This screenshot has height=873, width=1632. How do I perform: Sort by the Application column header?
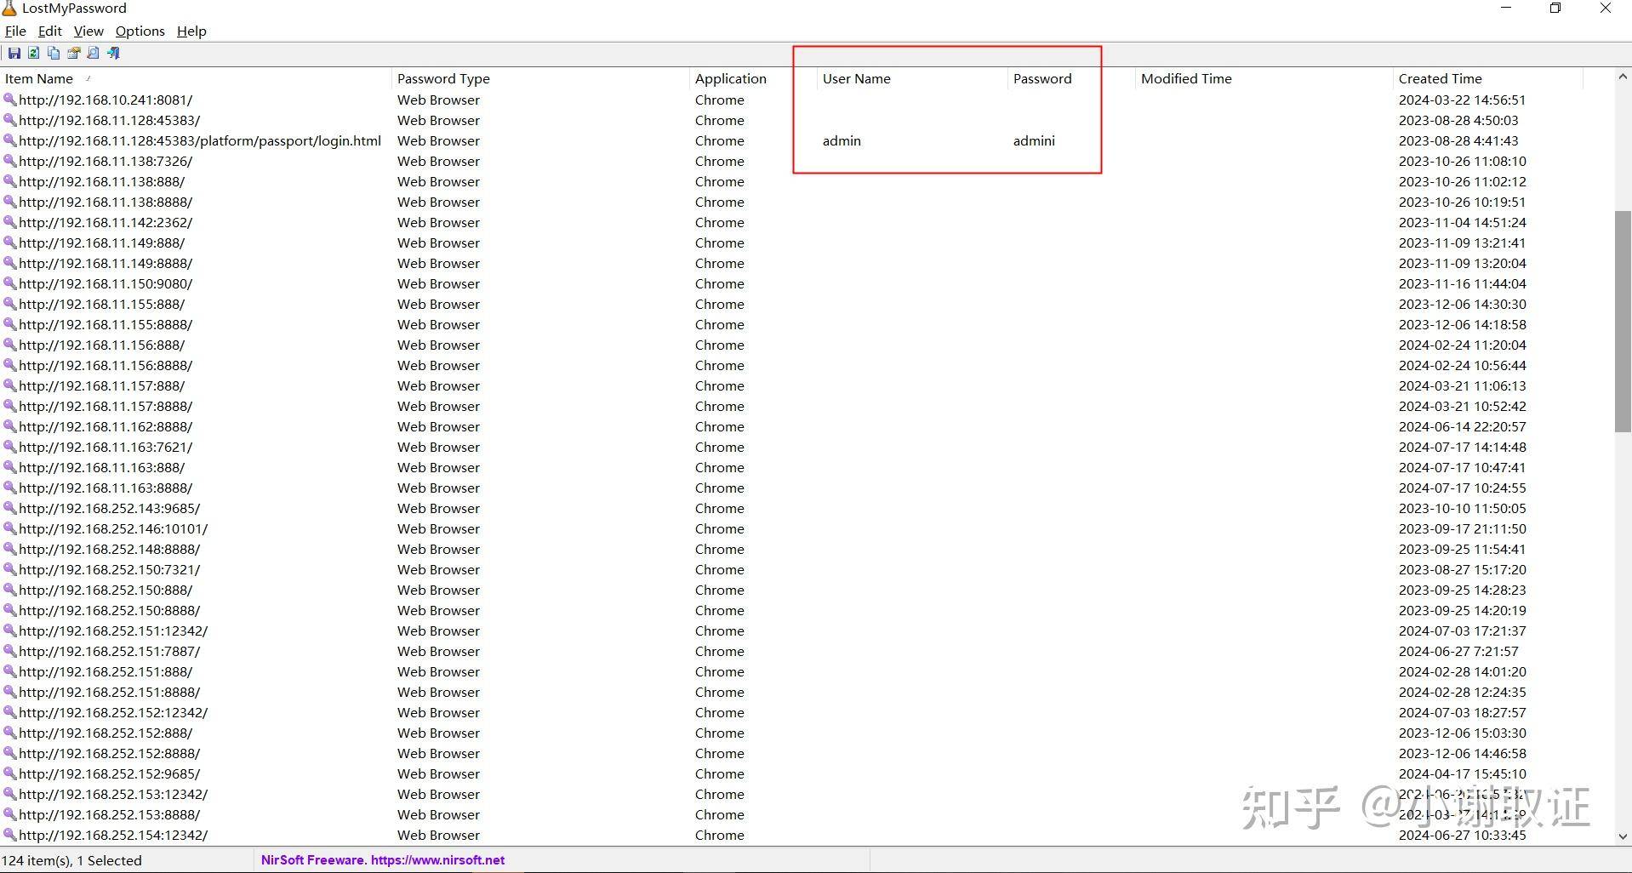[x=753, y=78]
